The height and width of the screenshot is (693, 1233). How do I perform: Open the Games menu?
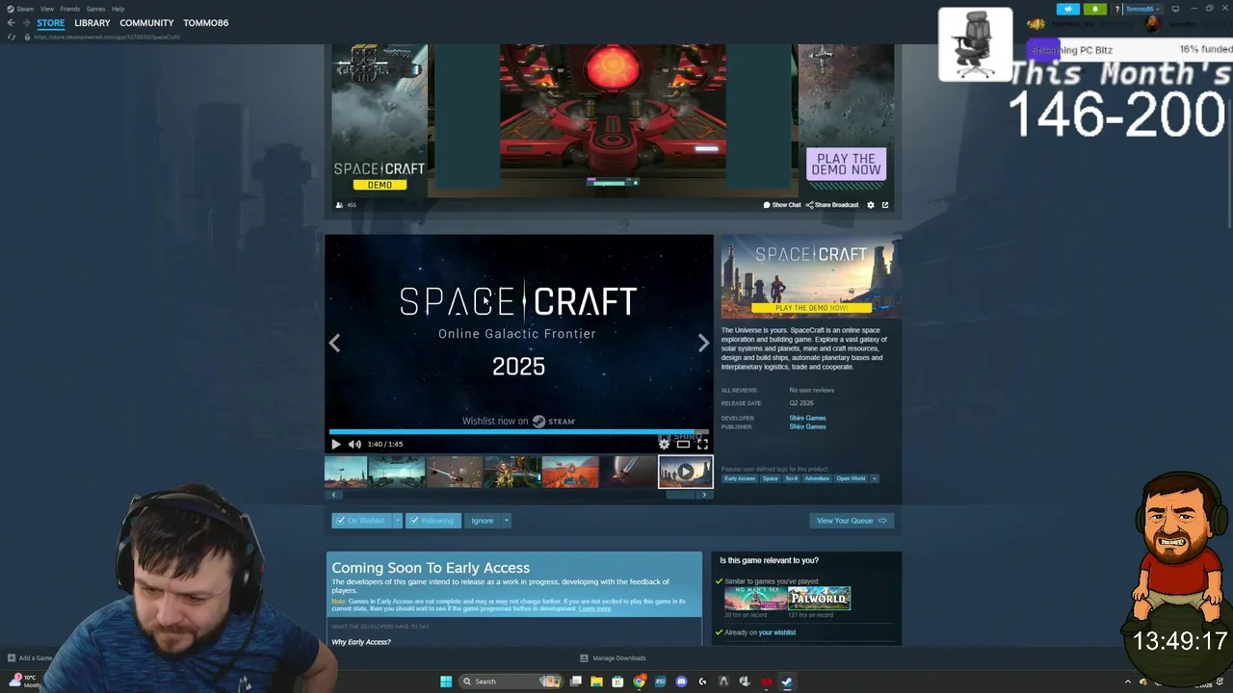[95, 9]
